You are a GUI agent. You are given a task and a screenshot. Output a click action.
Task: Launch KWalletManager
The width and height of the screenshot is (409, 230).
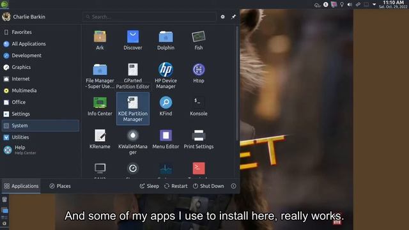[x=133, y=142]
